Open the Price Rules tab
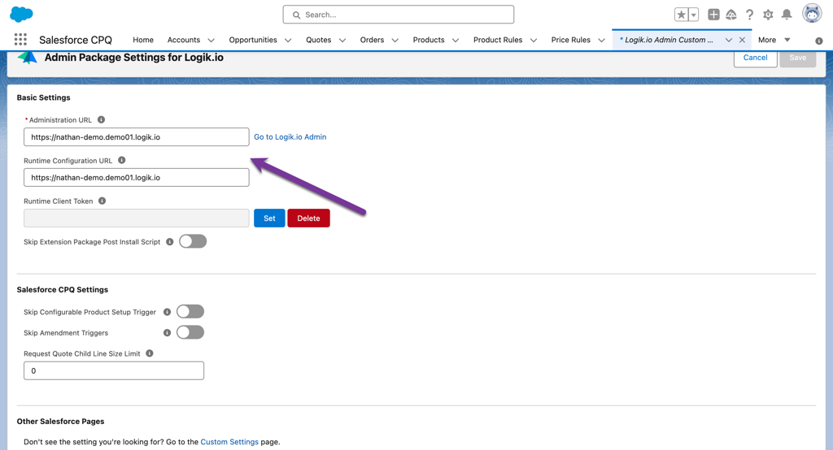The height and width of the screenshot is (450, 833). tap(570, 40)
